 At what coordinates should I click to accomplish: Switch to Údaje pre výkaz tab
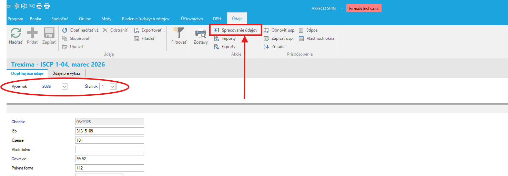coord(66,73)
